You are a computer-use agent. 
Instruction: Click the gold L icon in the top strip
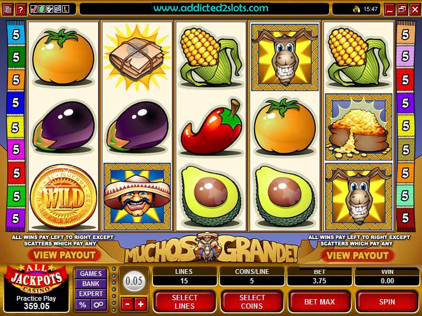point(65,9)
